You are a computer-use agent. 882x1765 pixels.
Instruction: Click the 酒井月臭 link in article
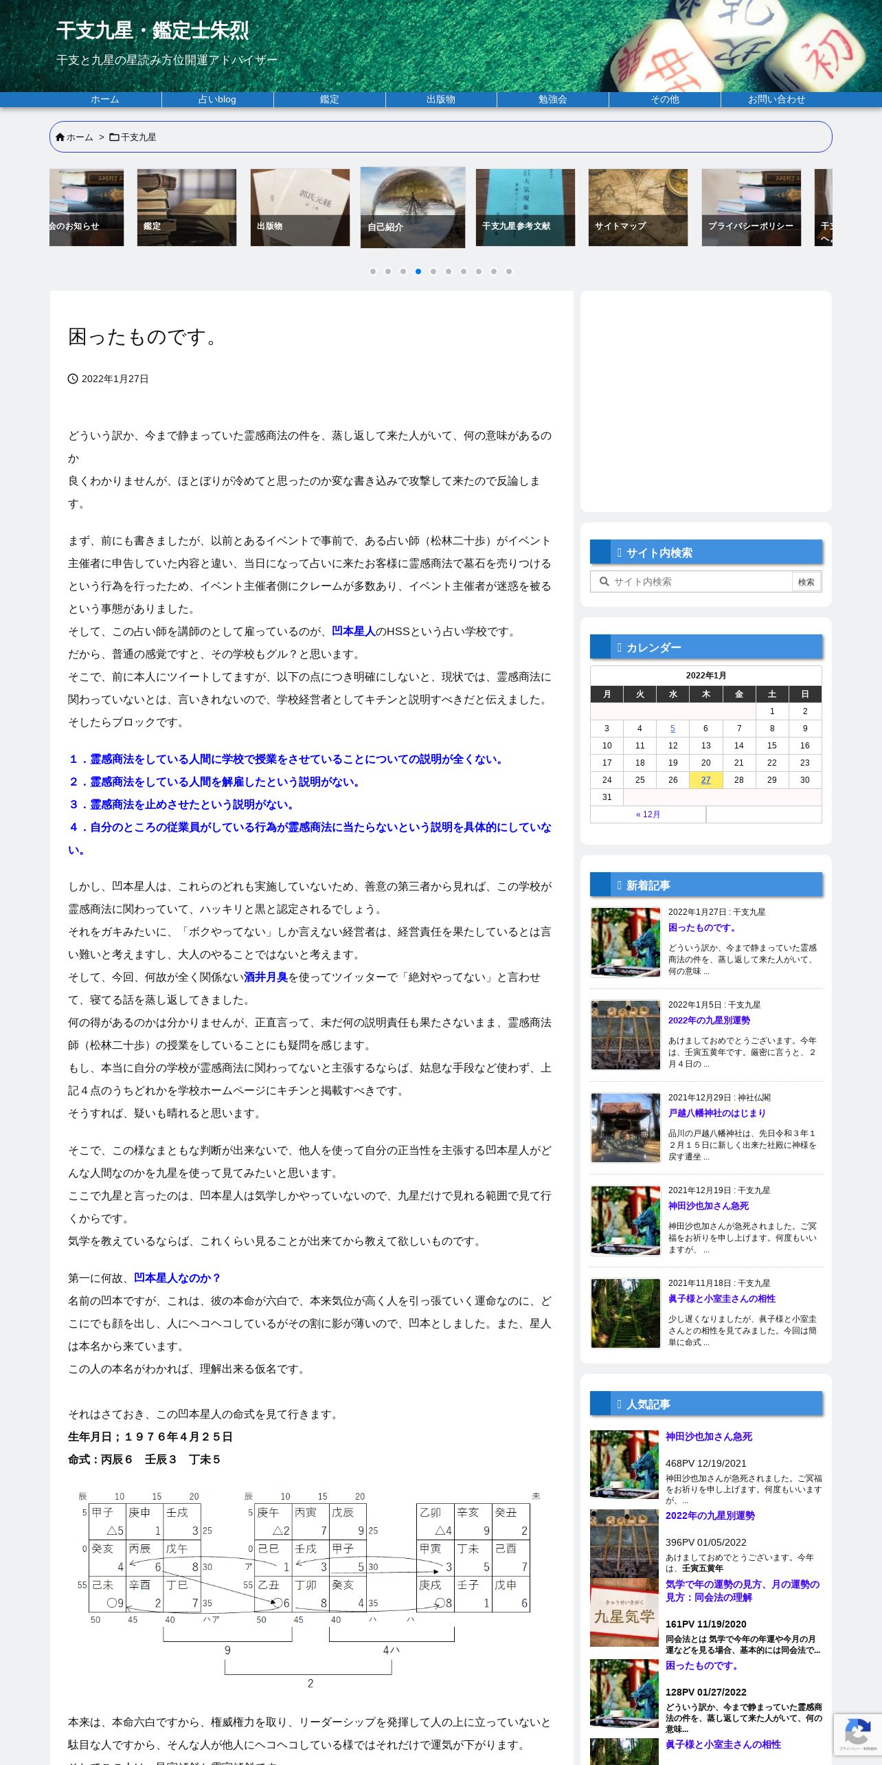266,977
